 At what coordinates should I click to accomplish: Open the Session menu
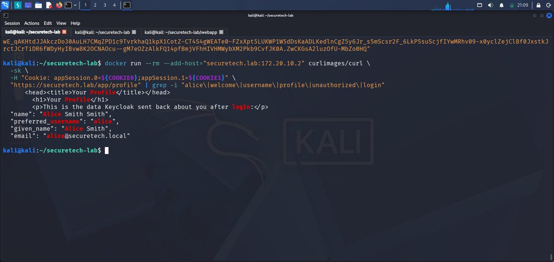coord(12,23)
